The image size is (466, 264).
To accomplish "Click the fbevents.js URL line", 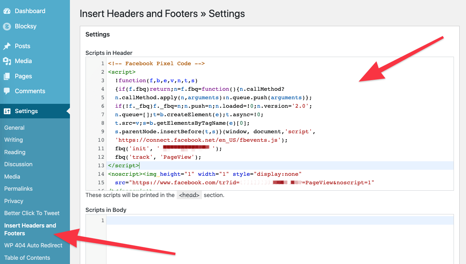I will 201,140.
